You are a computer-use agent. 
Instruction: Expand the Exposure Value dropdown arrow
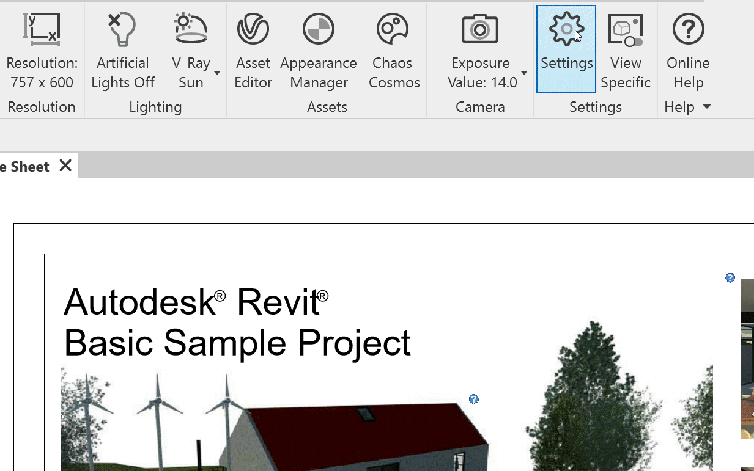pyautogui.click(x=524, y=73)
